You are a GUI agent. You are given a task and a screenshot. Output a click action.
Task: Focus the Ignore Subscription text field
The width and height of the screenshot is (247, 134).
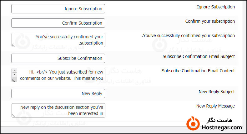point(58,9)
